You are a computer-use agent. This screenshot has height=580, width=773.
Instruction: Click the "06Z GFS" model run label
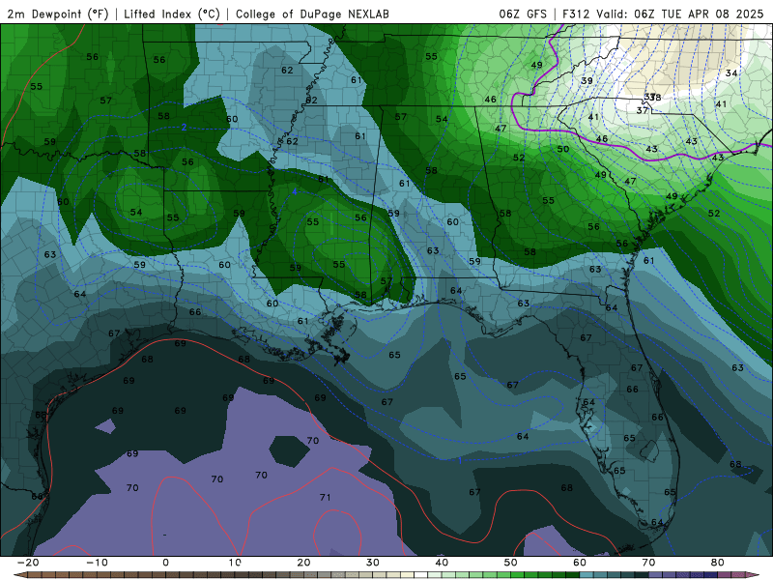[523, 14]
